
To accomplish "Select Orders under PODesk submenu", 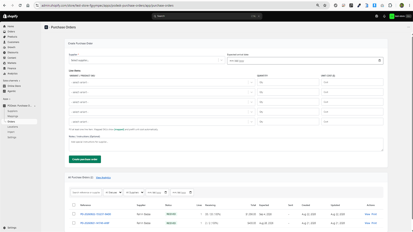I will (x=19, y=122).
